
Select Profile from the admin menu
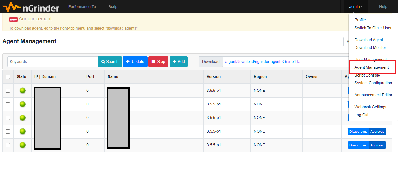360,20
